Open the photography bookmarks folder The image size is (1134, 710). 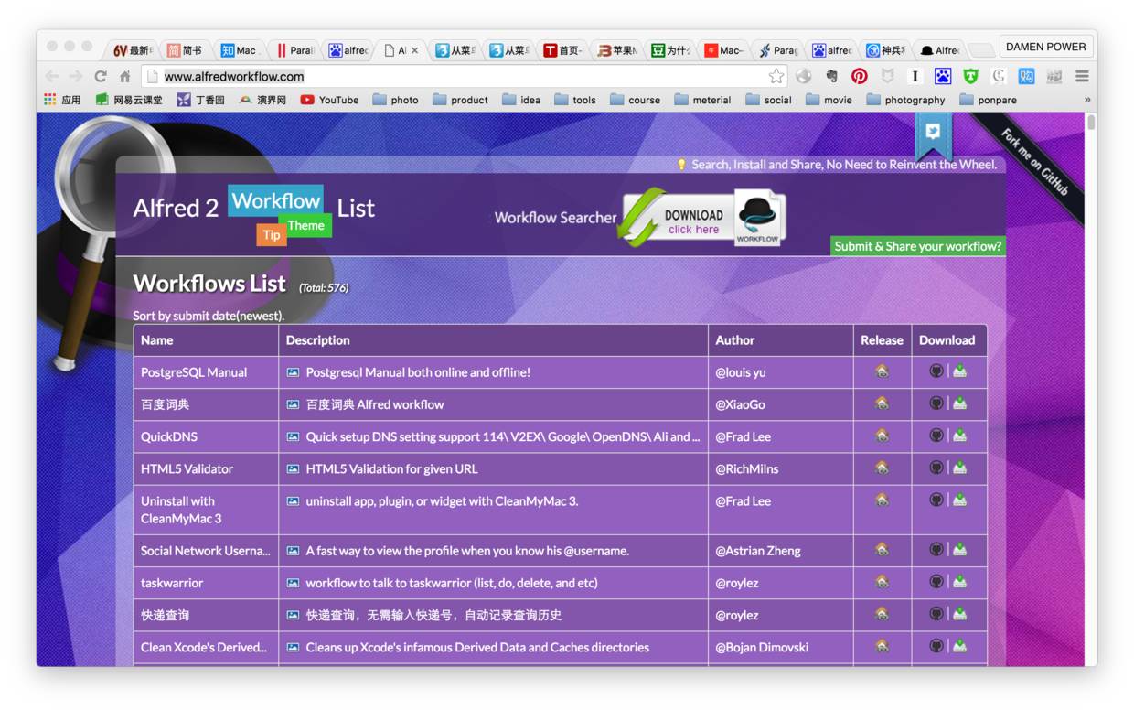(x=905, y=100)
